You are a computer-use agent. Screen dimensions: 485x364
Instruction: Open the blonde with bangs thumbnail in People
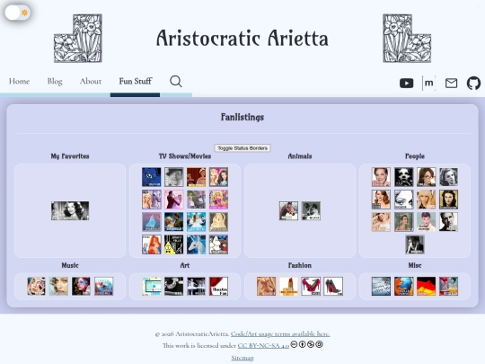427,200
